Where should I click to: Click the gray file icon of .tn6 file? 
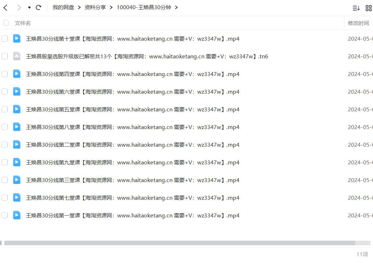click(x=17, y=56)
